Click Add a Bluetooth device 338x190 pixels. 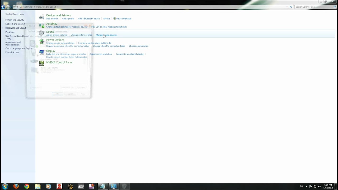(89, 19)
